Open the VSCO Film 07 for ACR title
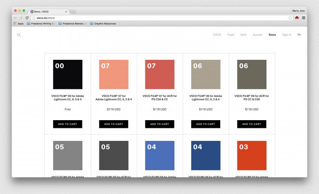319x194 pixels. tap(159, 97)
